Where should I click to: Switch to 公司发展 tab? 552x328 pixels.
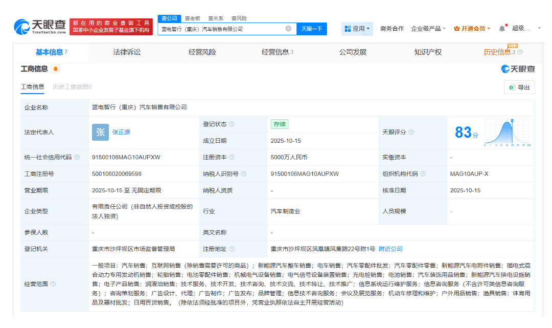pyautogui.click(x=353, y=53)
